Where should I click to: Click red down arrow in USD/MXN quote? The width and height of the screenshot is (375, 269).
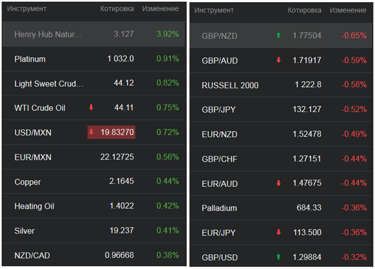[x=91, y=132]
